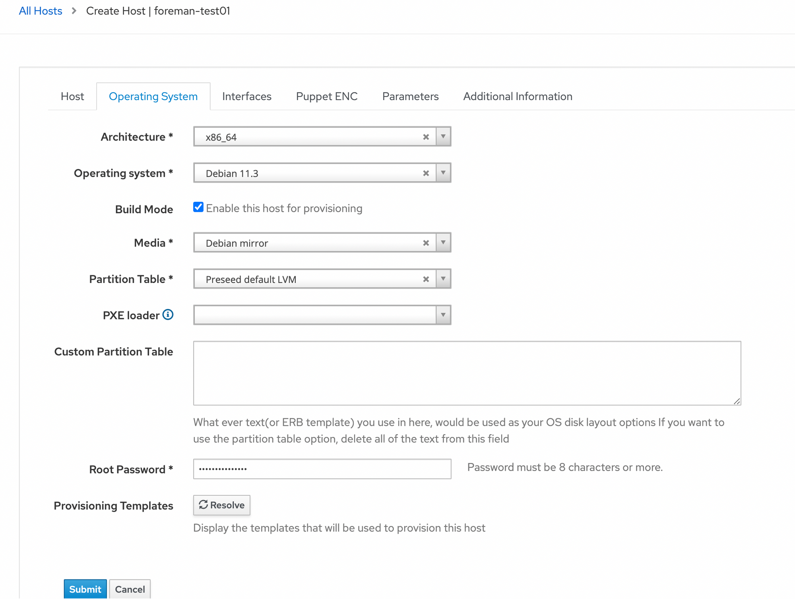This screenshot has width=795, height=599.
Task: Open the PXE loader dropdown
Action: pyautogui.click(x=443, y=315)
